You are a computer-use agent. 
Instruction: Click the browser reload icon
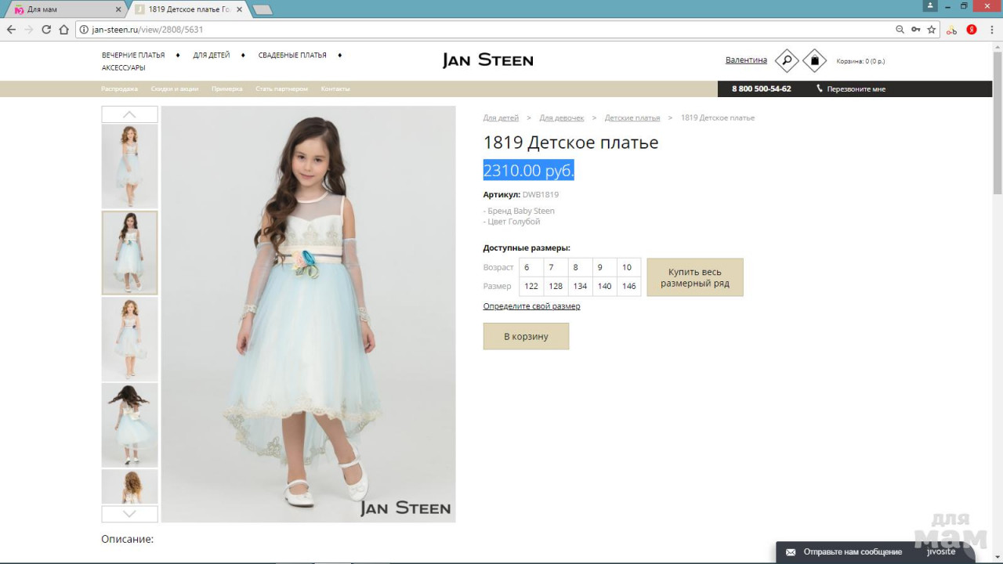click(x=46, y=30)
